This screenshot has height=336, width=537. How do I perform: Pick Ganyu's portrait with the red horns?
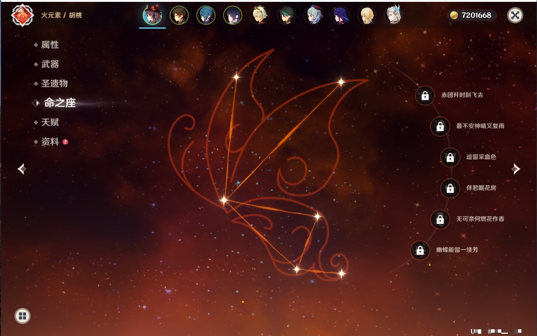coord(313,16)
